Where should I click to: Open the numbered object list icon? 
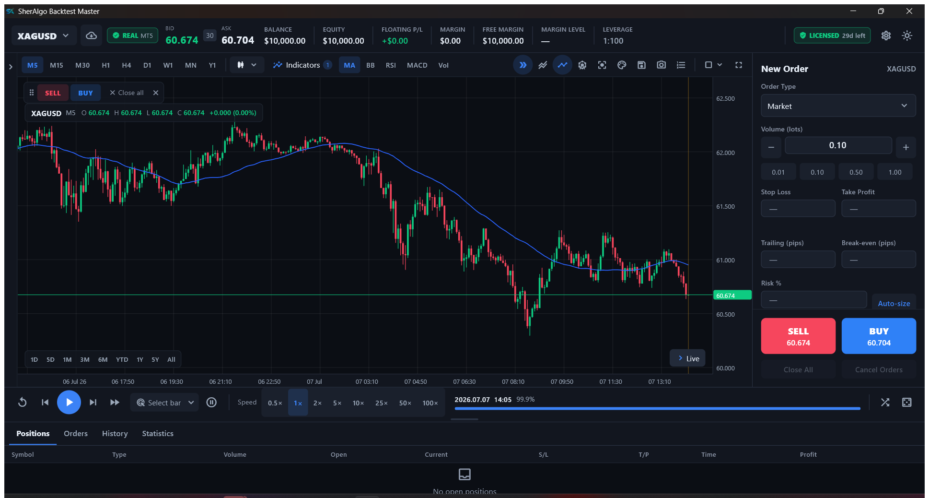(x=681, y=65)
